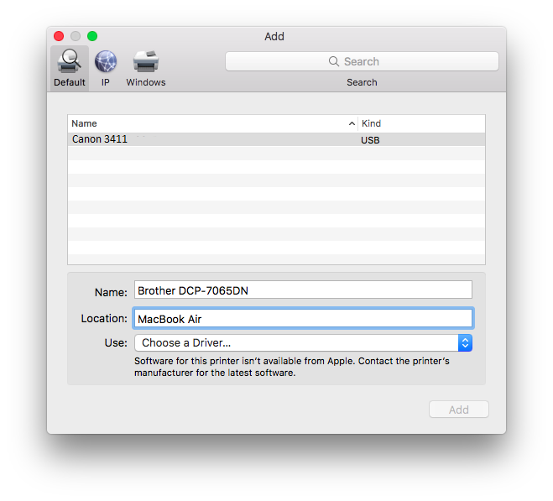The height and width of the screenshot is (501, 553).
Task: Open the IP printer globe icon
Action: [106, 61]
